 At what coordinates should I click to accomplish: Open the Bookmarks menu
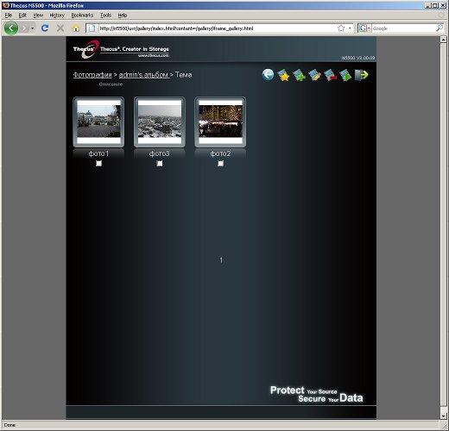pyautogui.click(x=82, y=16)
